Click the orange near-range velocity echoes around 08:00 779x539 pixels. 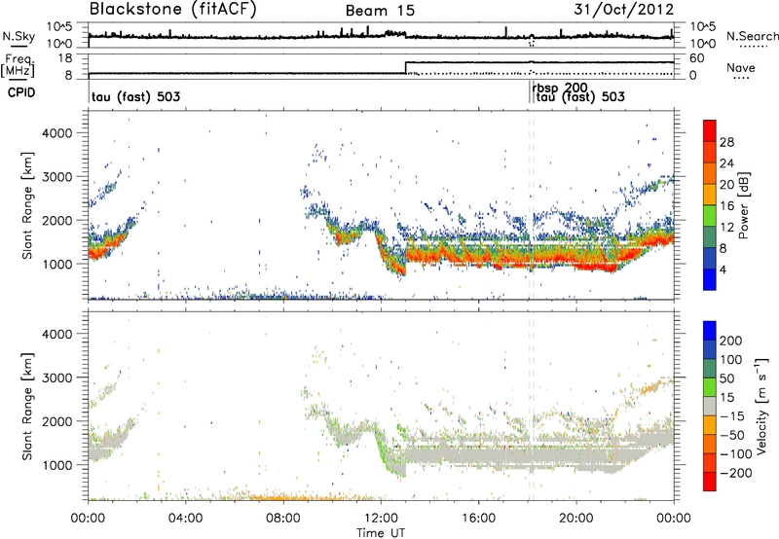point(283,497)
